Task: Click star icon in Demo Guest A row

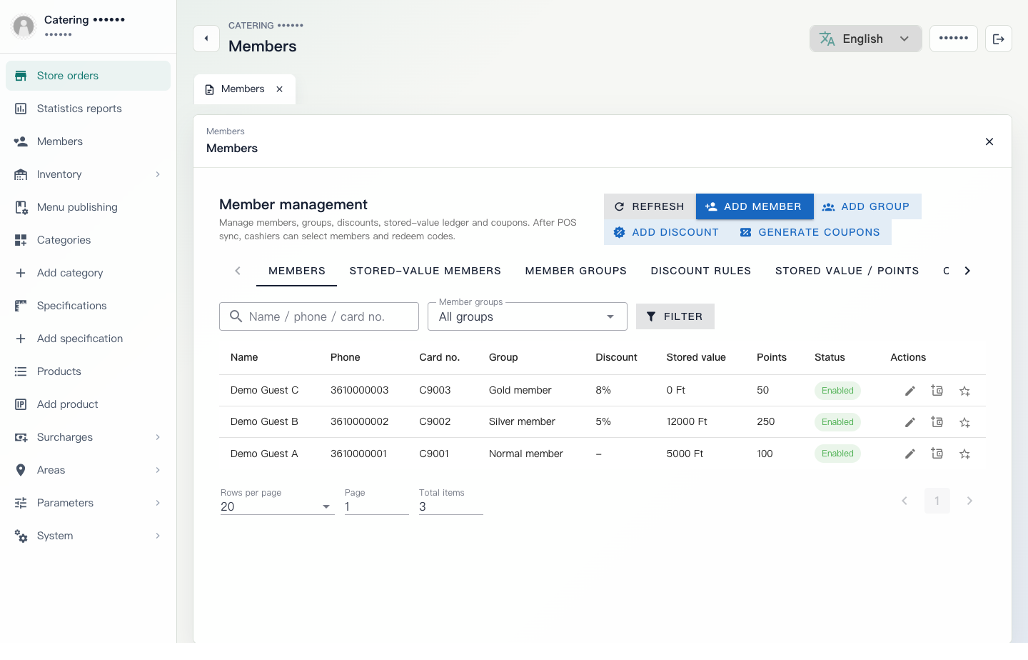Action: pyautogui.click(x=964, y=454)
